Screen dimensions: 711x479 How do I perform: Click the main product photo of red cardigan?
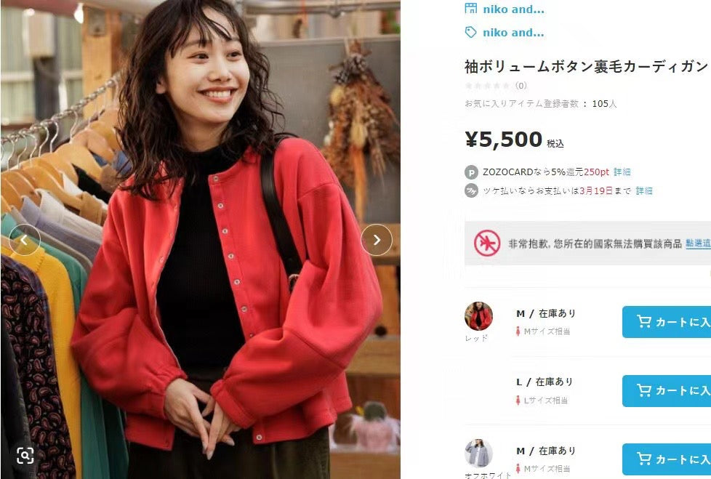tap(200, 239)
